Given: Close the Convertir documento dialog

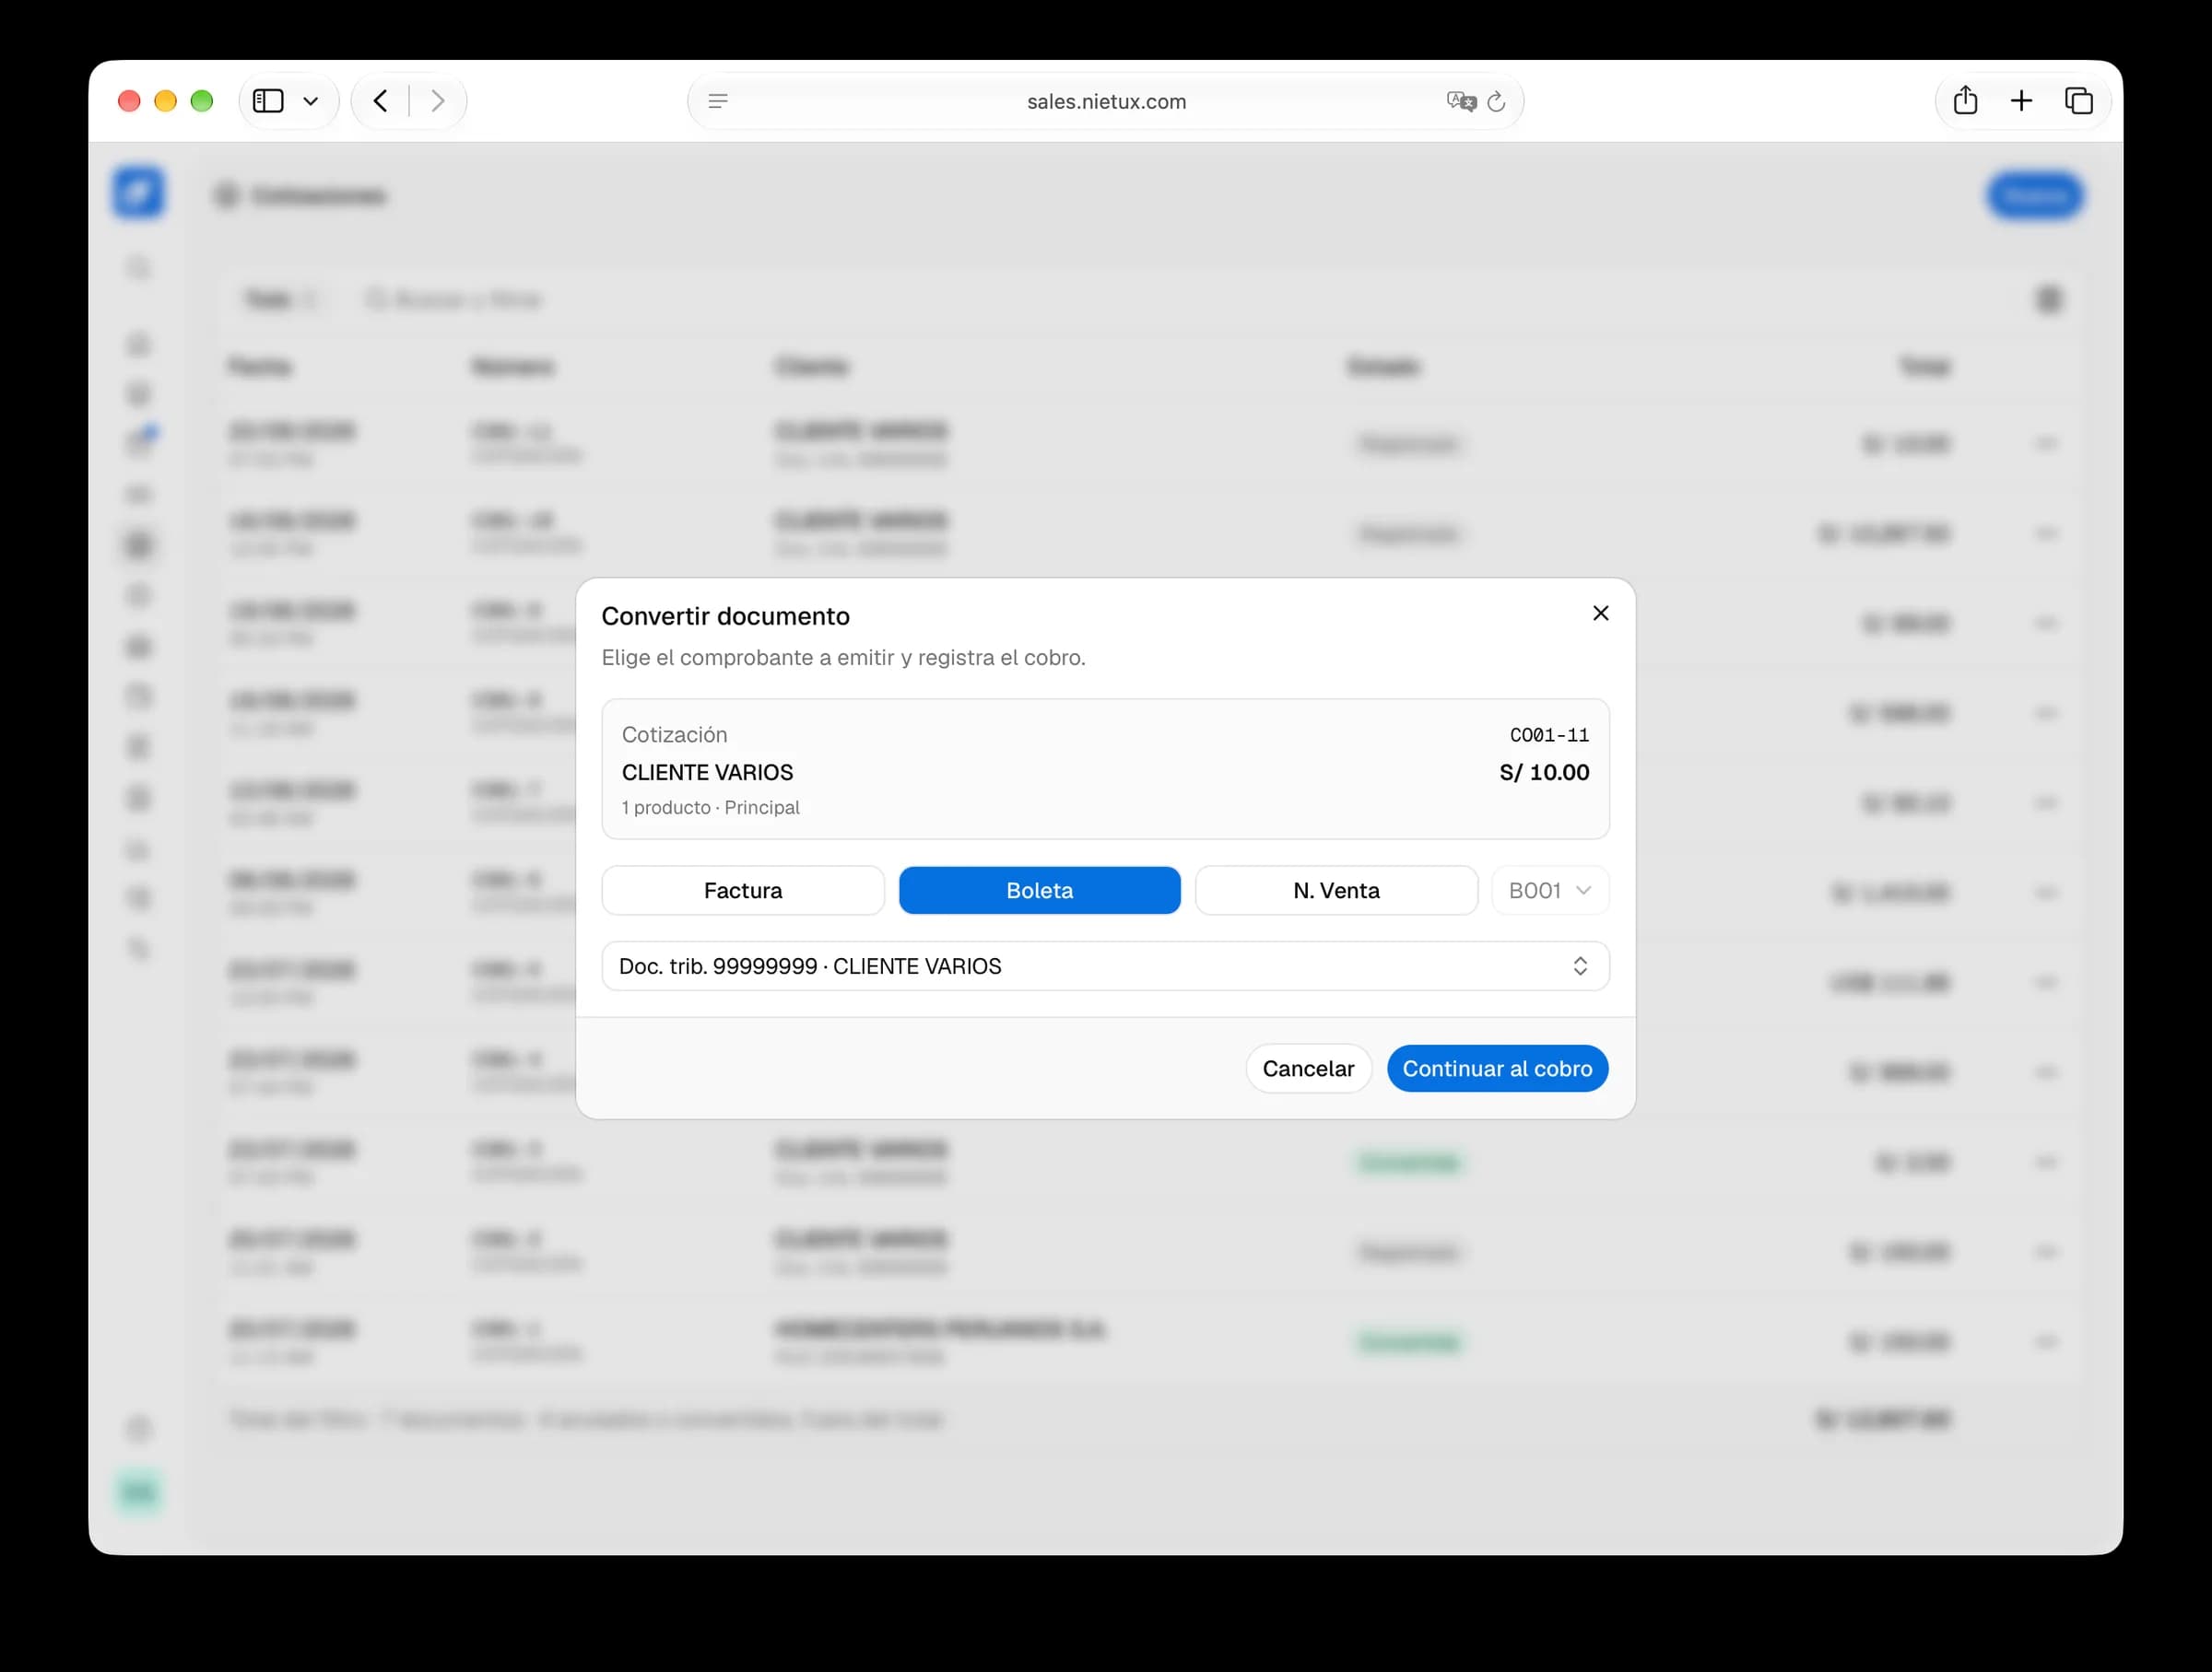Looking at the screenshot, I should pyautogui.click(x=1600, y=614).
